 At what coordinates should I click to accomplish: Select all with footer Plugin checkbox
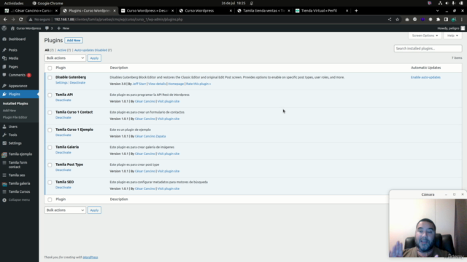50,199
